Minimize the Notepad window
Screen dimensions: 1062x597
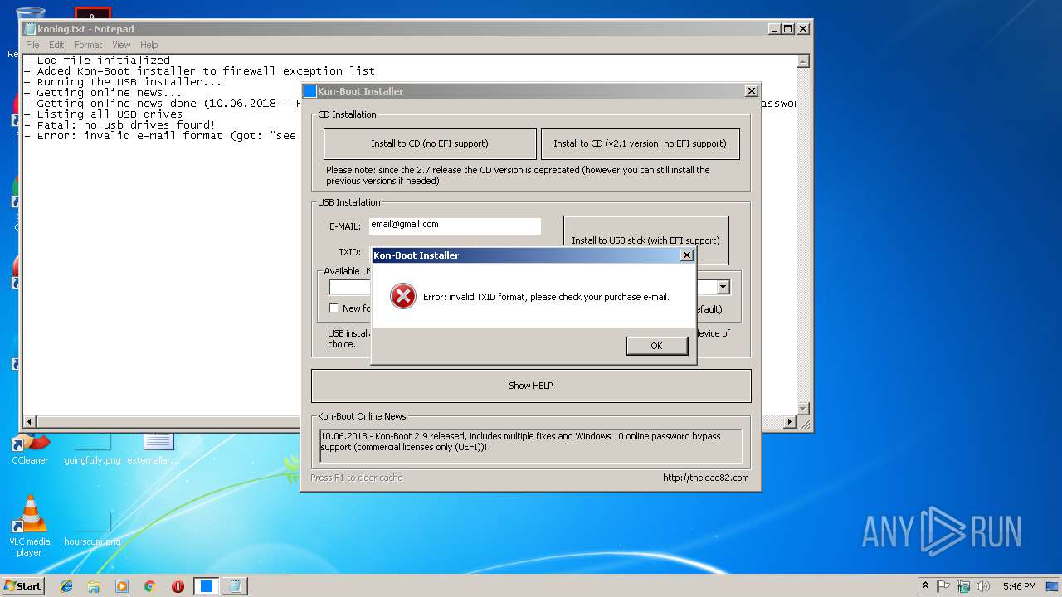(x=773, y=28)
